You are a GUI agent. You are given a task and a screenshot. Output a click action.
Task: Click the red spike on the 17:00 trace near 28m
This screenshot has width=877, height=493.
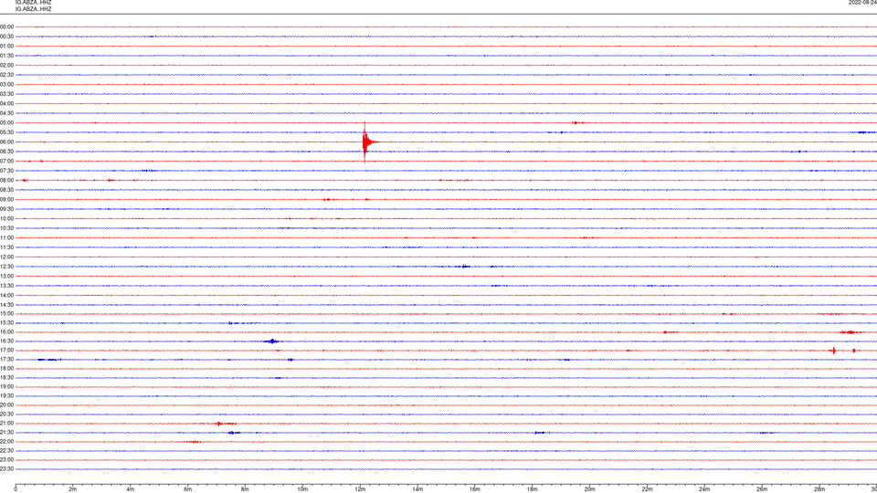(834, 351)
